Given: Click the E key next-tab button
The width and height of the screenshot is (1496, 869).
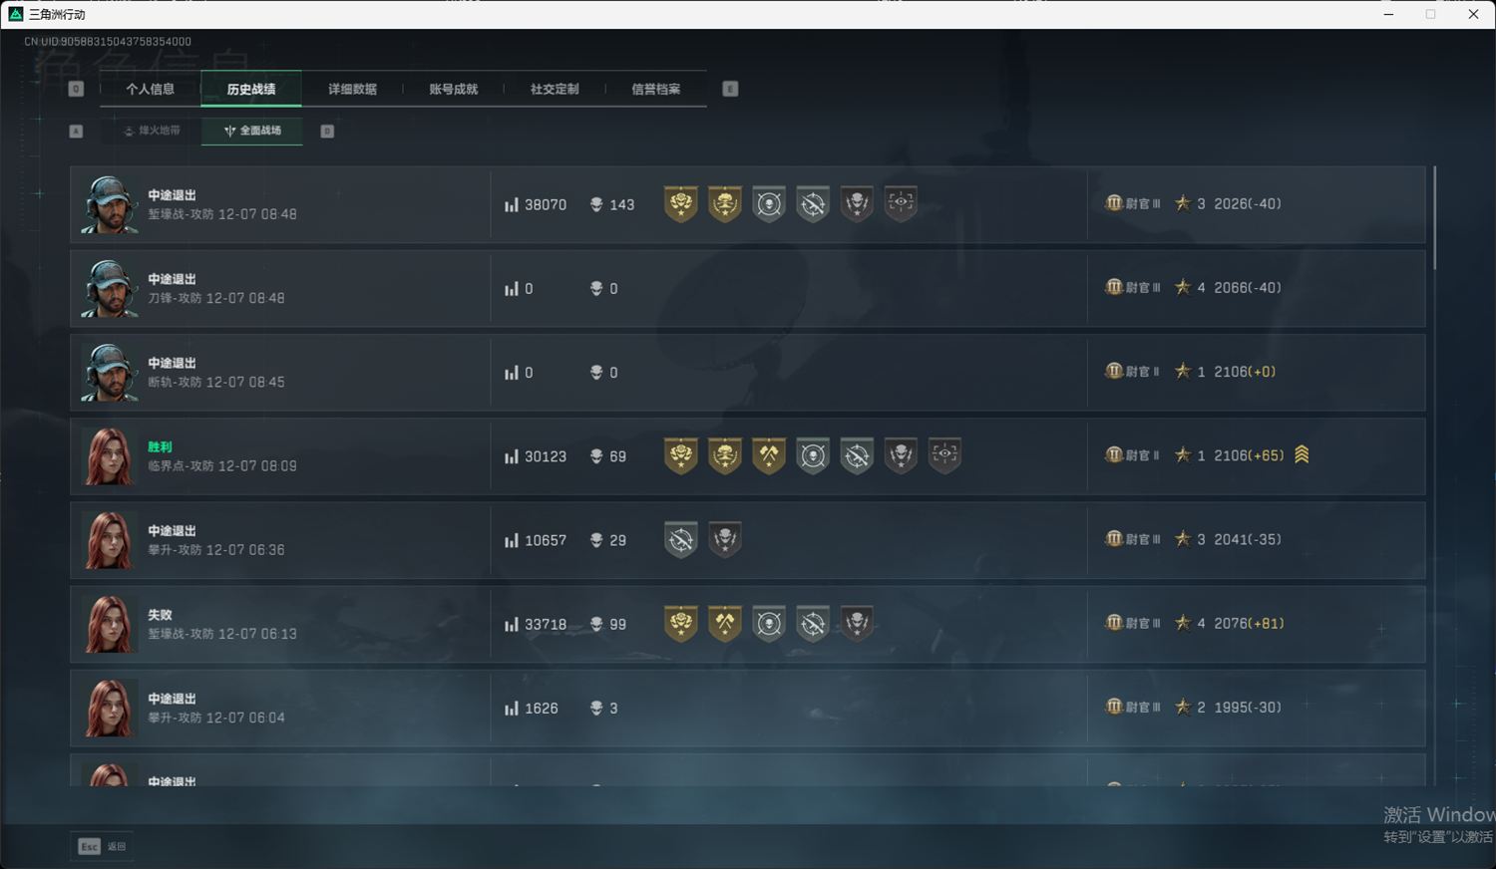Looking at the screenshot, I should click(730, 89).
